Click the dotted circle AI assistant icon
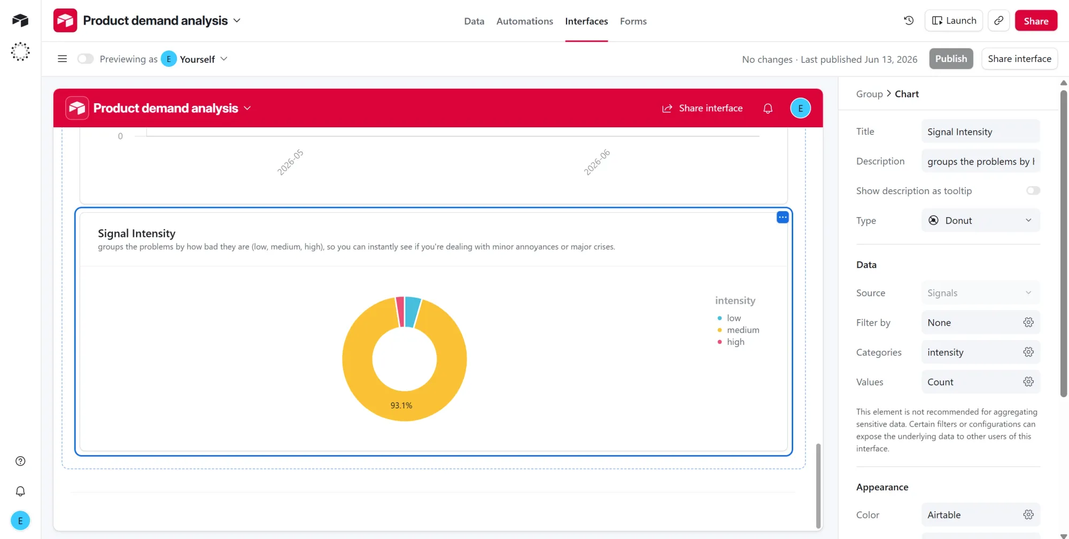Screen dimensions: 1069x539 click(20, 52)
